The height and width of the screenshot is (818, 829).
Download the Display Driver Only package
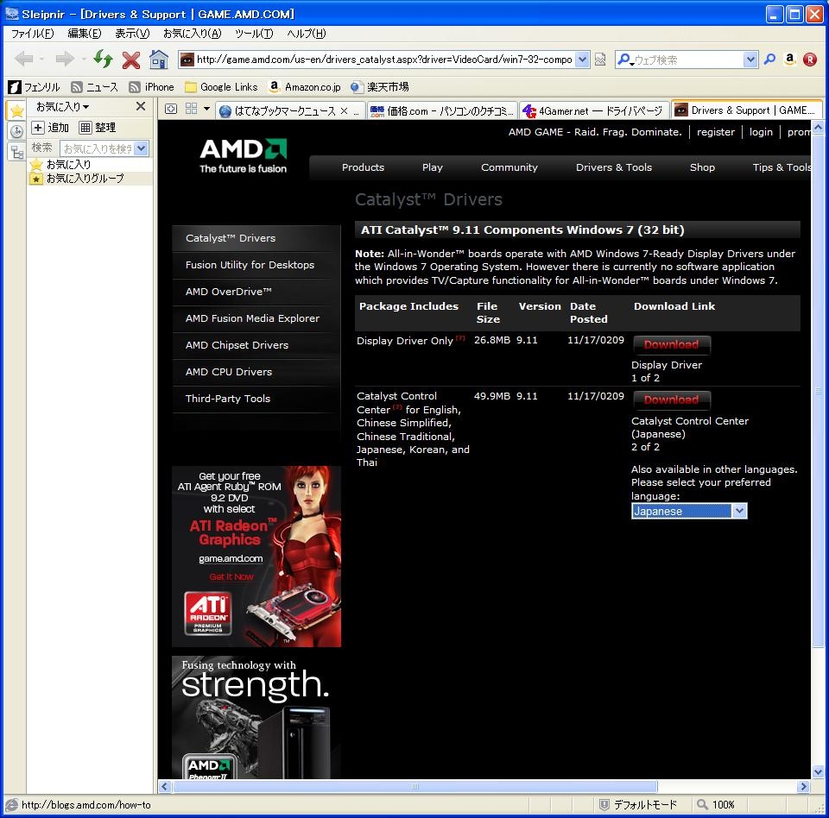click(x=672, y=344)
